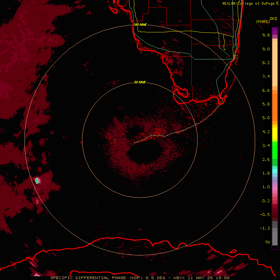Click the 0.2 legend value
Viewport: 280px width, 280px height.
[266, 201]
